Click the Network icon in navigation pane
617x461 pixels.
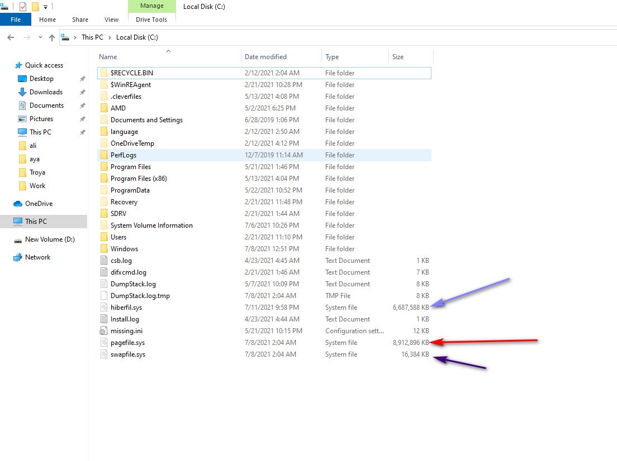coord(18,257)
